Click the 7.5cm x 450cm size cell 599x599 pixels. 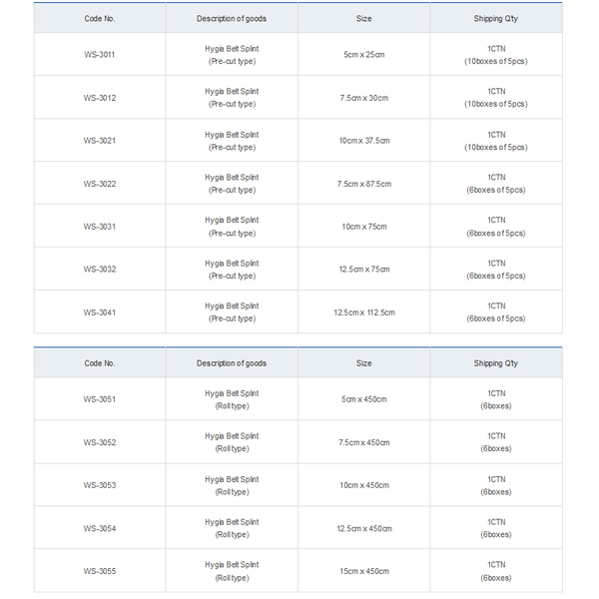(x=364, y=442)
